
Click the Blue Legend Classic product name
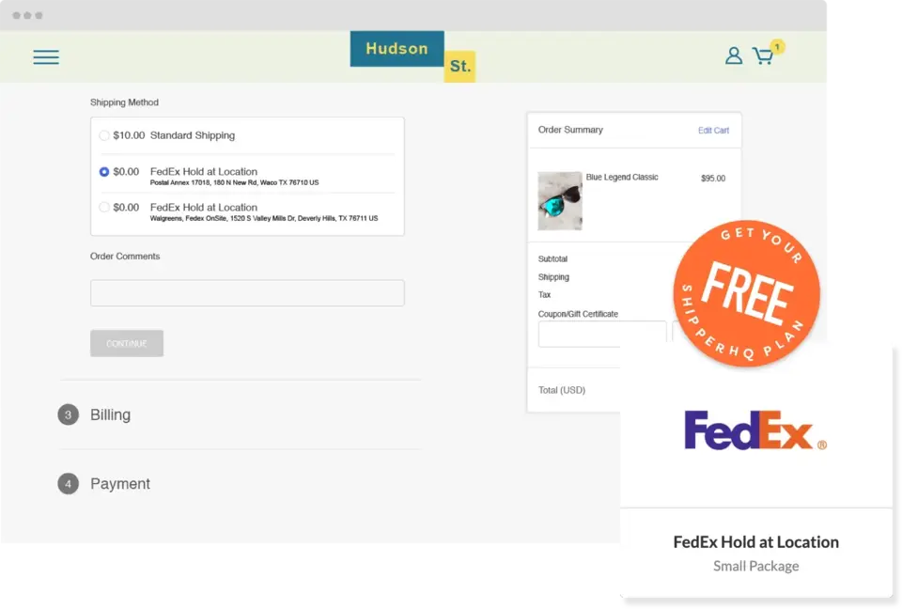tap(622, 178)
